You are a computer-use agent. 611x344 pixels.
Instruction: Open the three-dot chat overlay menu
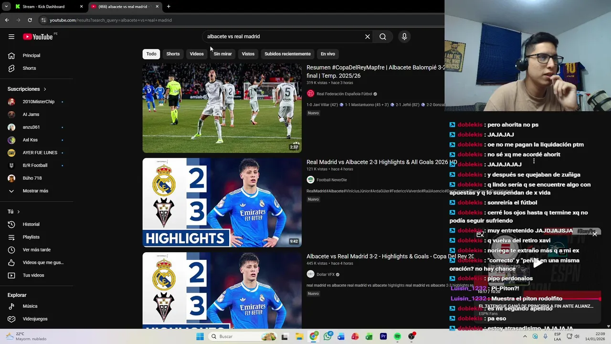534,161
